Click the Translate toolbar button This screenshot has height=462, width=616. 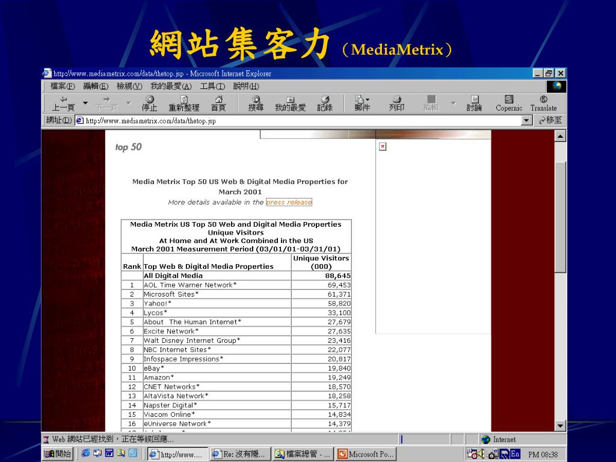point(543,103)
